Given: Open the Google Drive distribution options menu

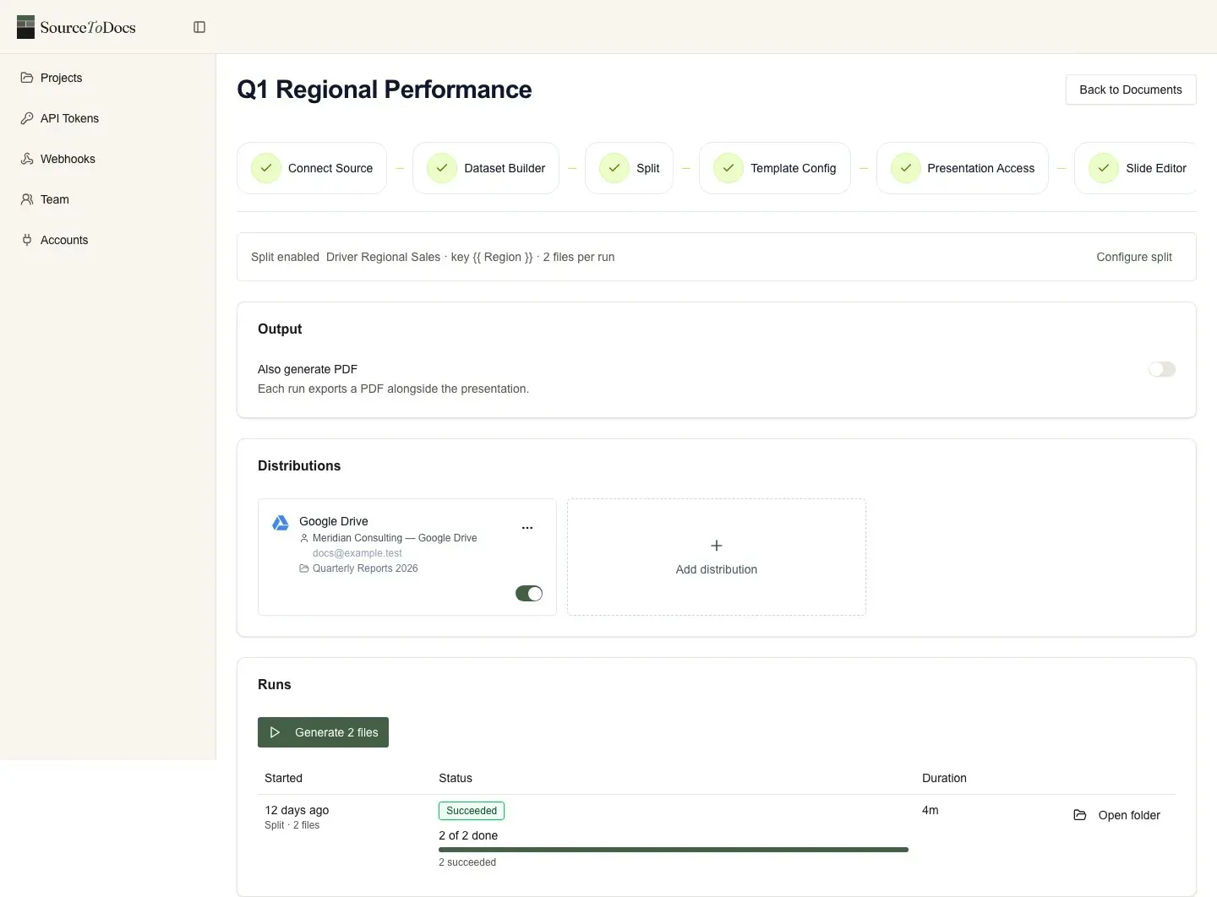Looking at the screenshot, I should click(527, 528).
